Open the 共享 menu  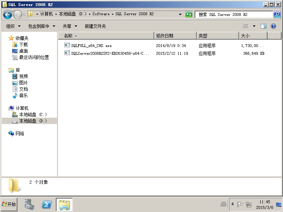(70, 26)
